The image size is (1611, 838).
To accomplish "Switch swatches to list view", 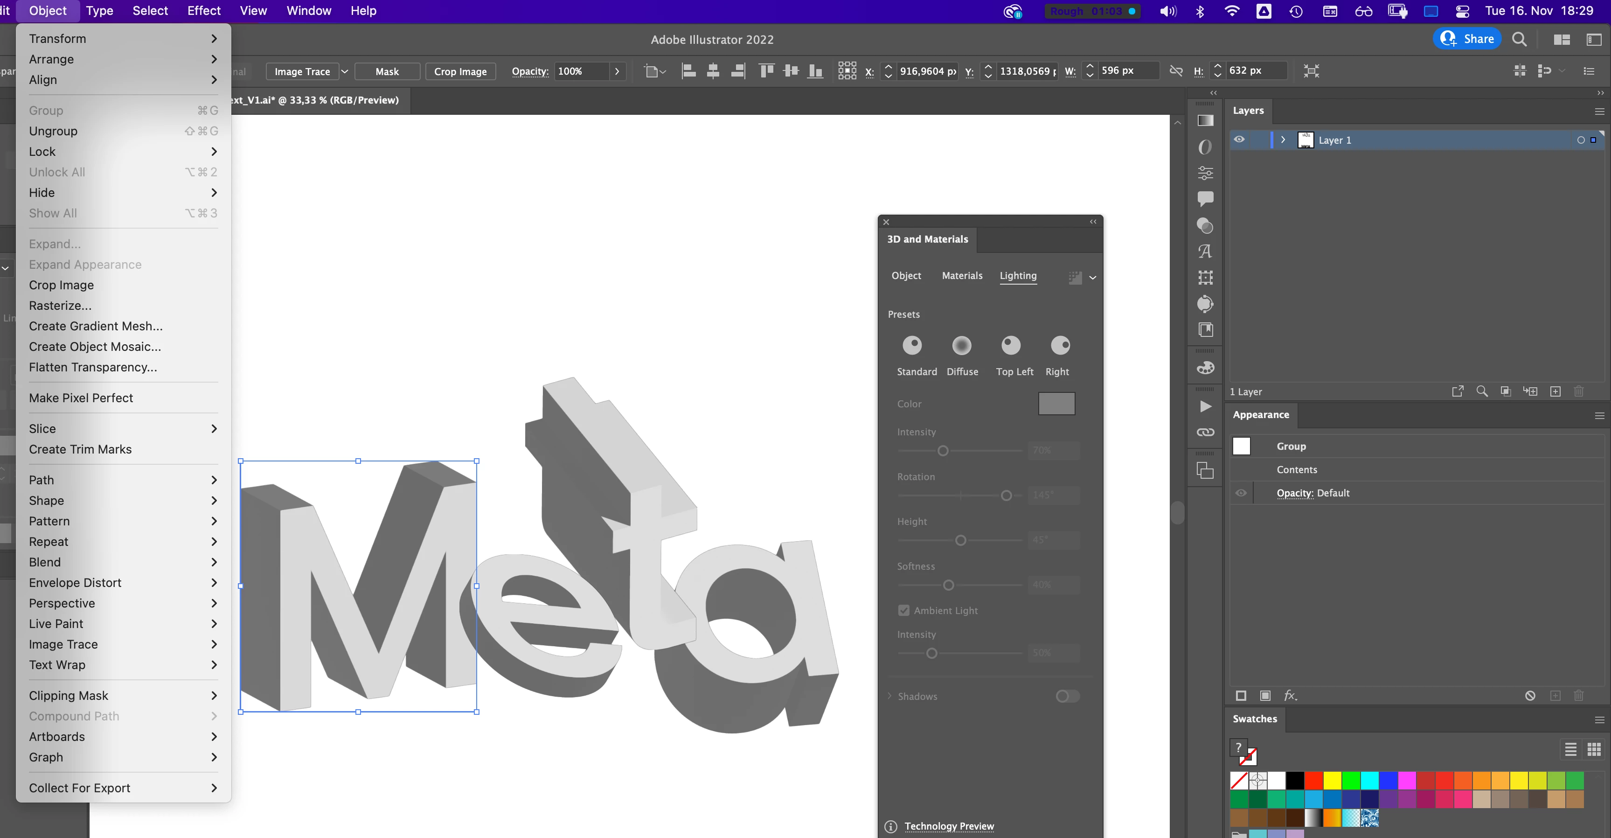I will pos(1570,749).
